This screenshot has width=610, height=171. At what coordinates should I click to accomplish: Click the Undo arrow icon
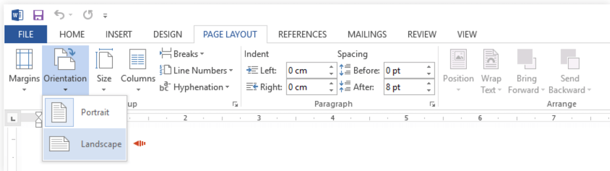(x=59, y=15)
